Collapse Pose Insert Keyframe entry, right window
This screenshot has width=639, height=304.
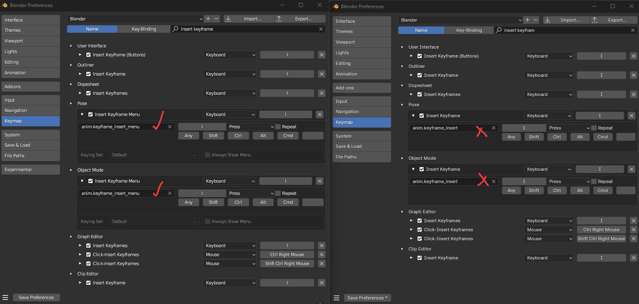point(413,116)
